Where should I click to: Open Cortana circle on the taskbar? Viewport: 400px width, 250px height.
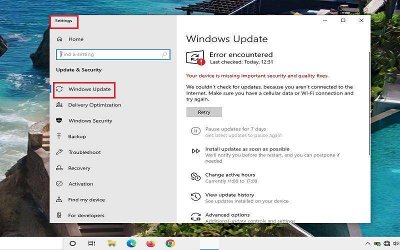pos(72,243)
